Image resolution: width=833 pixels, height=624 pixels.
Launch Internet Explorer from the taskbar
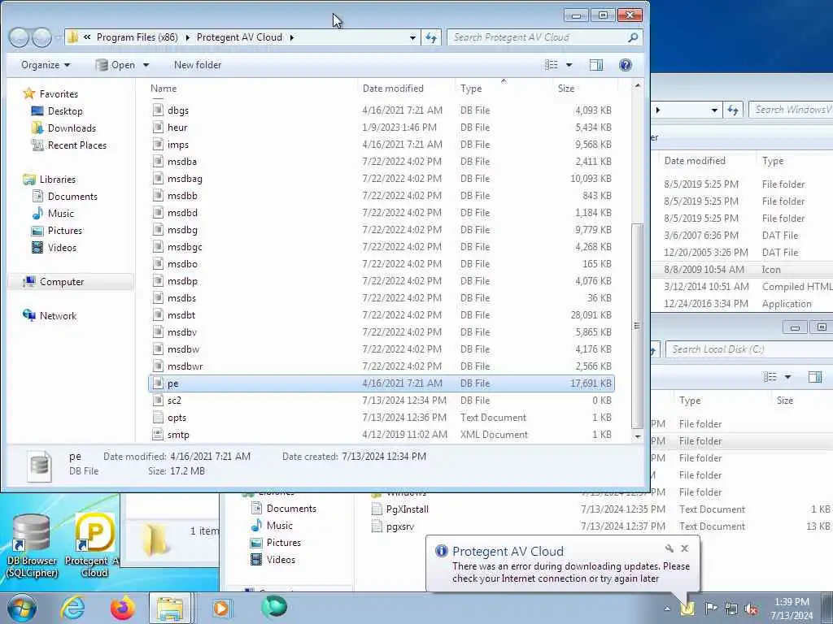72,608
